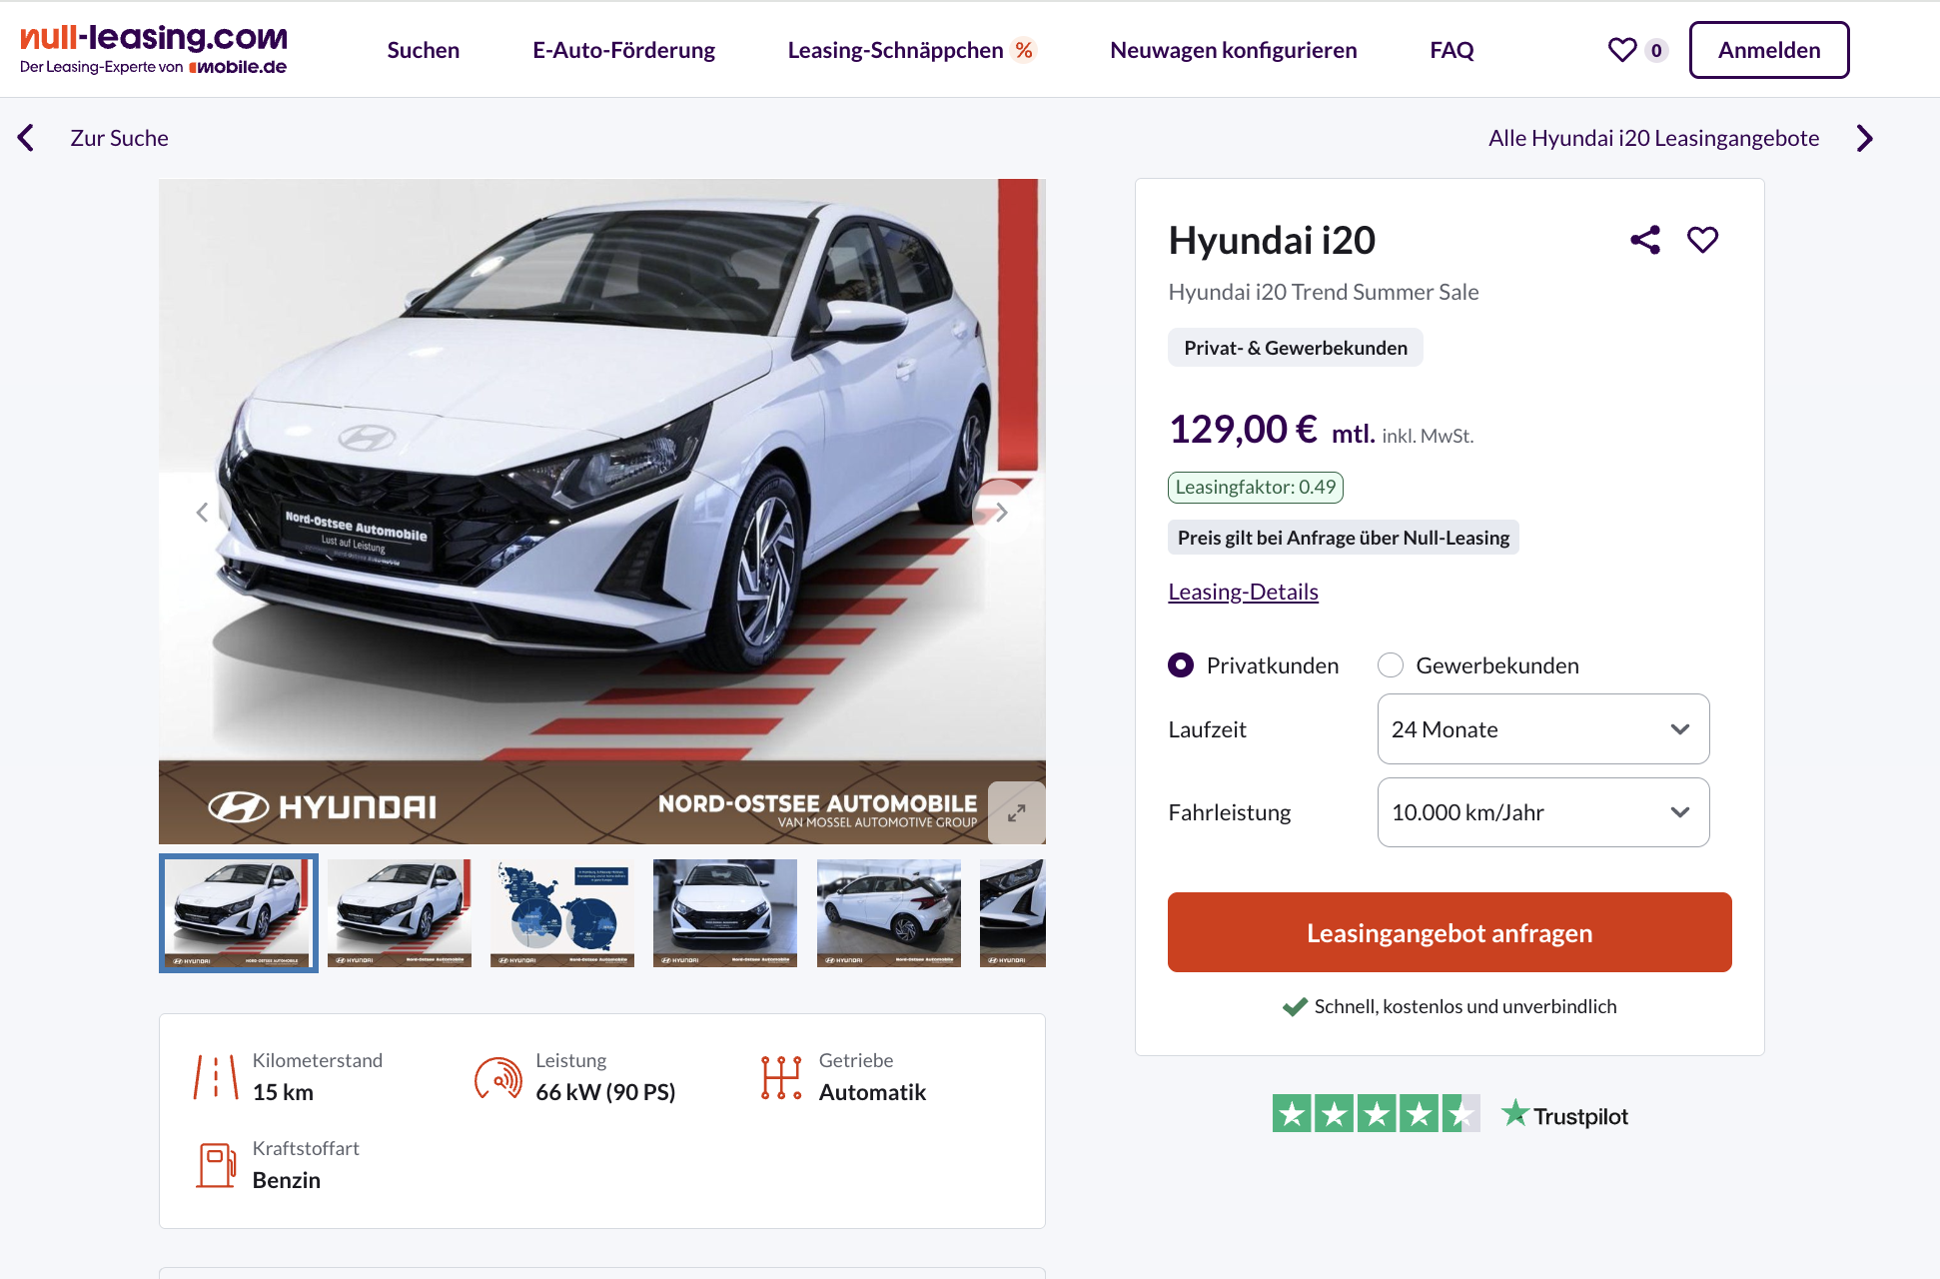The width and height of the screenshot is (1940, 1279).
Task: Show next car photo with right arrow
Action: coord(1001,513)
